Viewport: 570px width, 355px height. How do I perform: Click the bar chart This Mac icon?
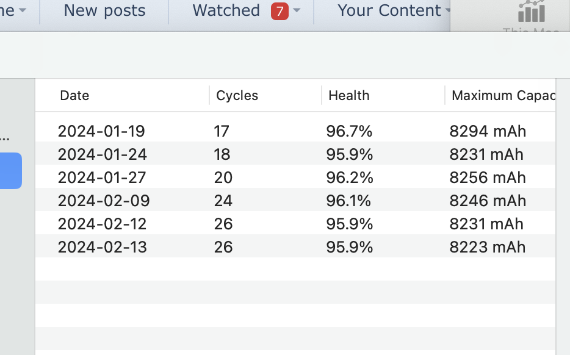coord(530,12)
